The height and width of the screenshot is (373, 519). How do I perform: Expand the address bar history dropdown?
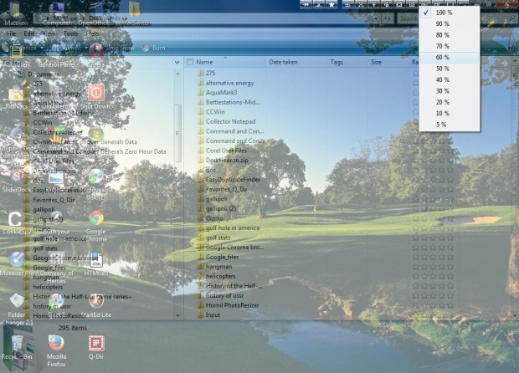tap(376, 18)
